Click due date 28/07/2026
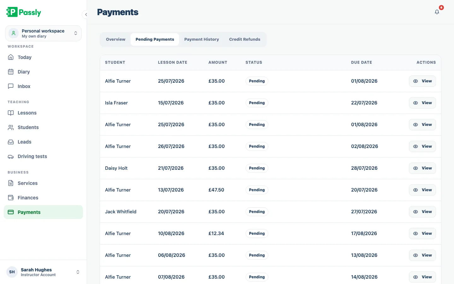 point(364,168)
